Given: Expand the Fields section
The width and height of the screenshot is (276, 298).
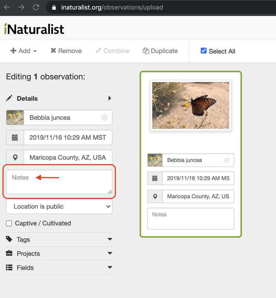Looking at the screenshot, I should [59, 267].
